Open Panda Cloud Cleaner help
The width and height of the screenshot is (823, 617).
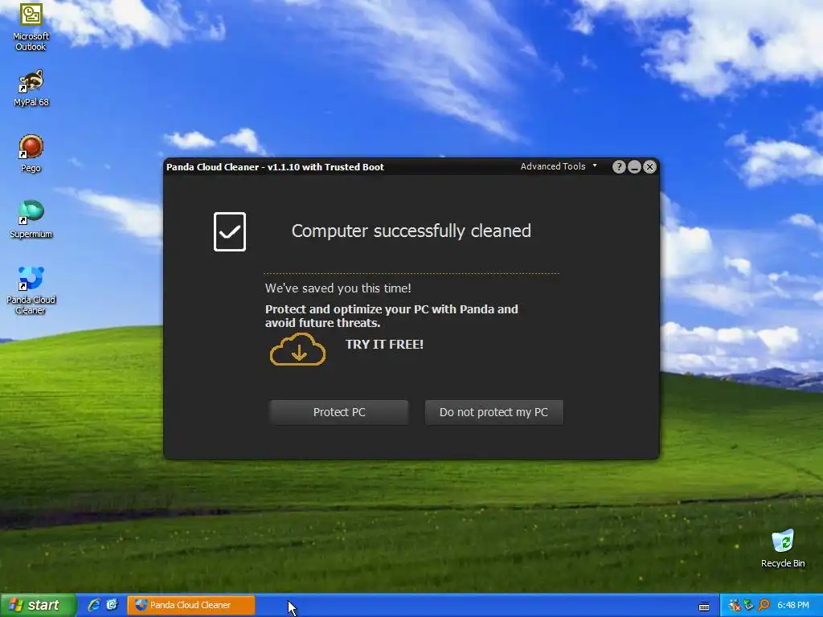click(619, 167)
